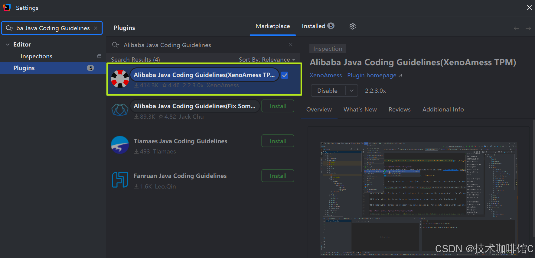The height and width of the screenshot is (258, 535).
Task: Open the Additional Info tab
Action: click(x=443, y=109)
